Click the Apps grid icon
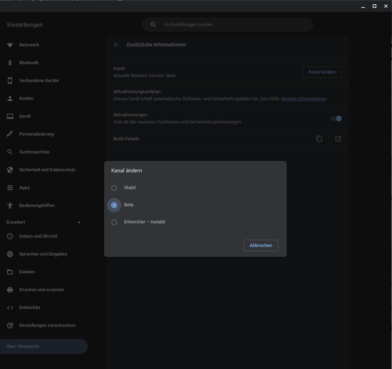 [10, 188]
